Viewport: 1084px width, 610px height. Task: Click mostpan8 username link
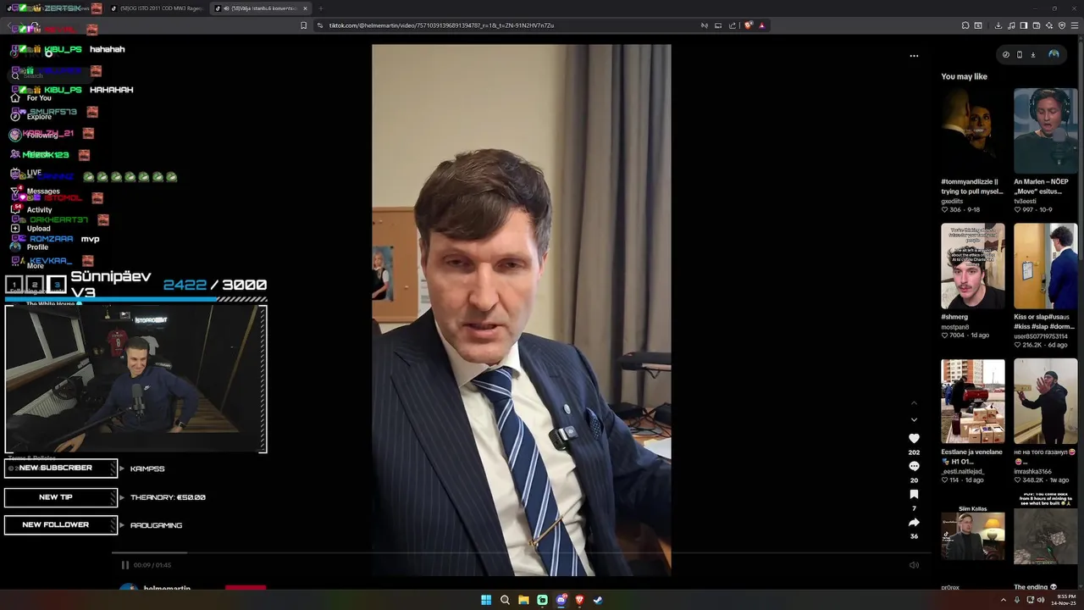coord(955,326)
